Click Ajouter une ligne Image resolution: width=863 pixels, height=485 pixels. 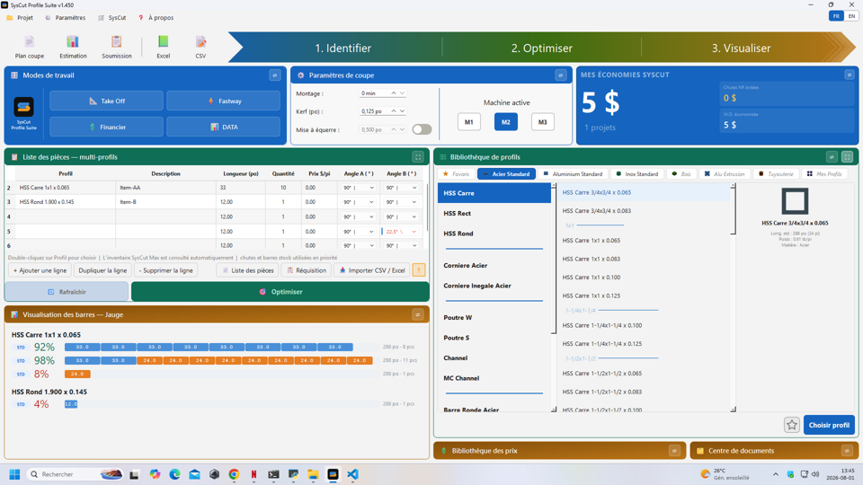(x=40, y=270)
